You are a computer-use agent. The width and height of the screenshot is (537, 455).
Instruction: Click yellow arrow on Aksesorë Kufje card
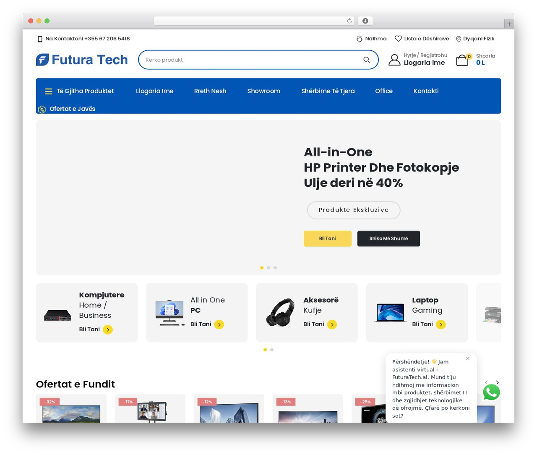[x=332, y=324]
